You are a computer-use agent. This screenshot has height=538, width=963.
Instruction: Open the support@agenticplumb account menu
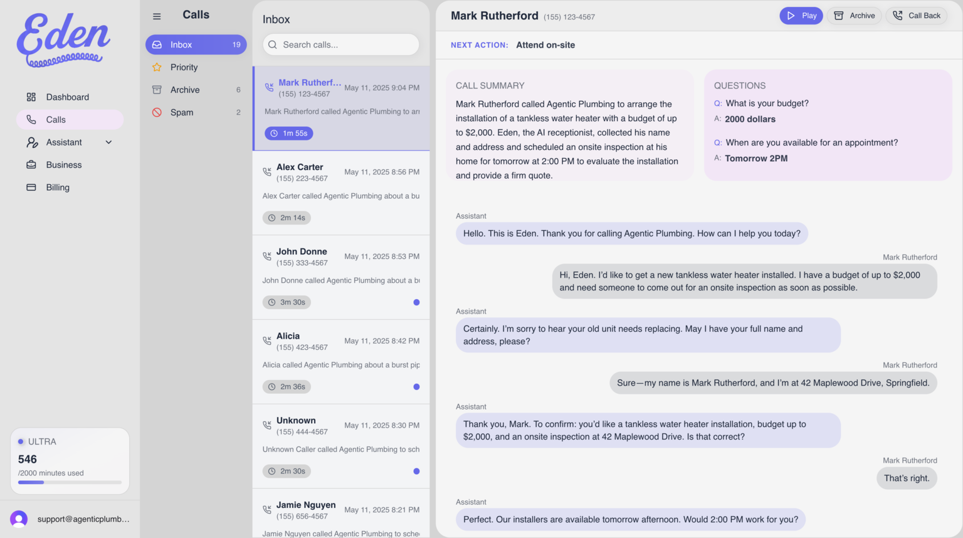click(x=83, y=519)
